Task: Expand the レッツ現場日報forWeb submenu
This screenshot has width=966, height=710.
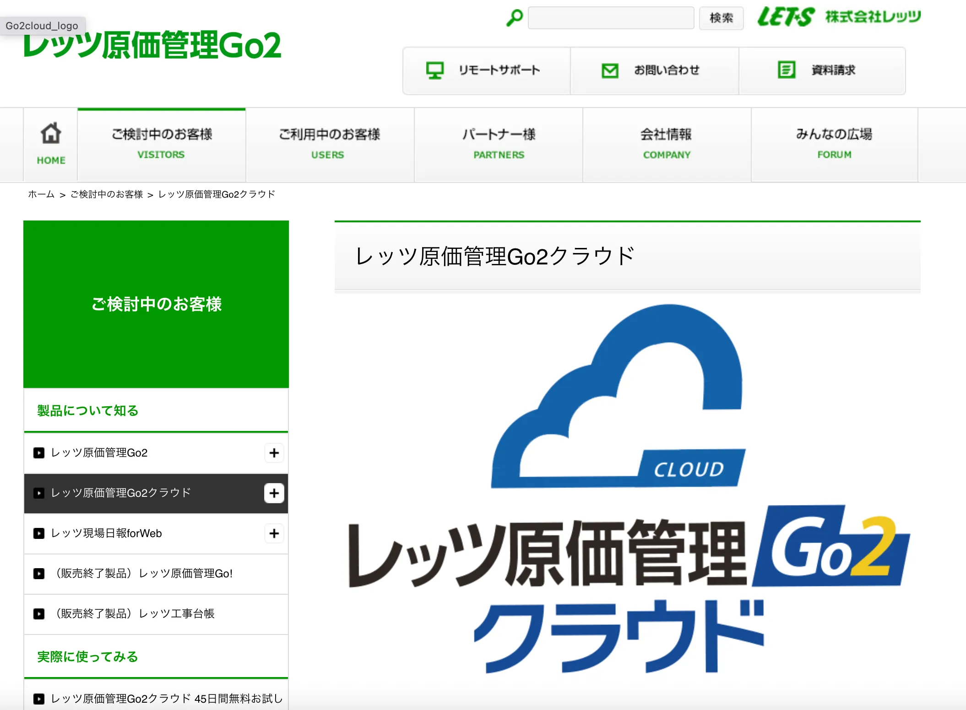Action: tap(274, 533)
